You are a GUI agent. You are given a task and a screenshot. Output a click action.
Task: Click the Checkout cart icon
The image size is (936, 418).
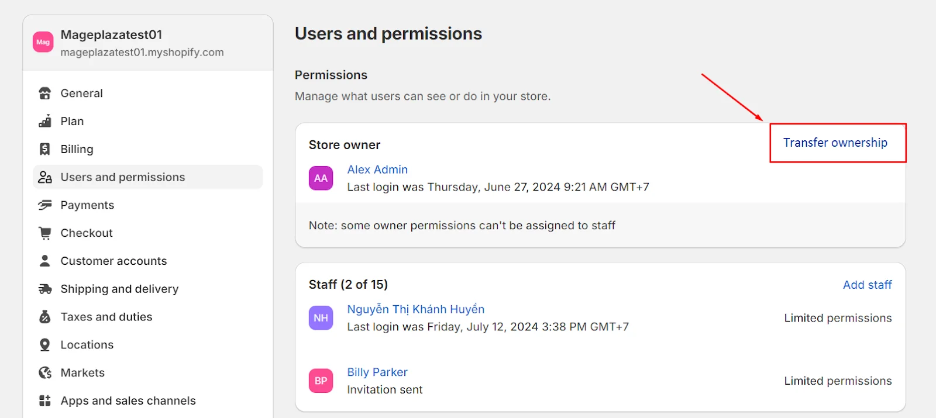click(x=45, y=233)
